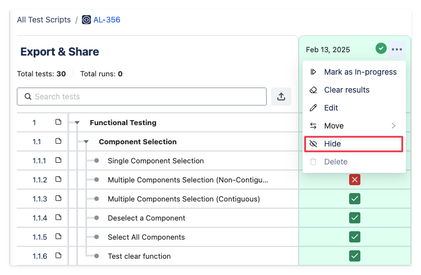Click the export upload icon button
421x275 pixels.
pyautogui.click(x=281, y=97)
